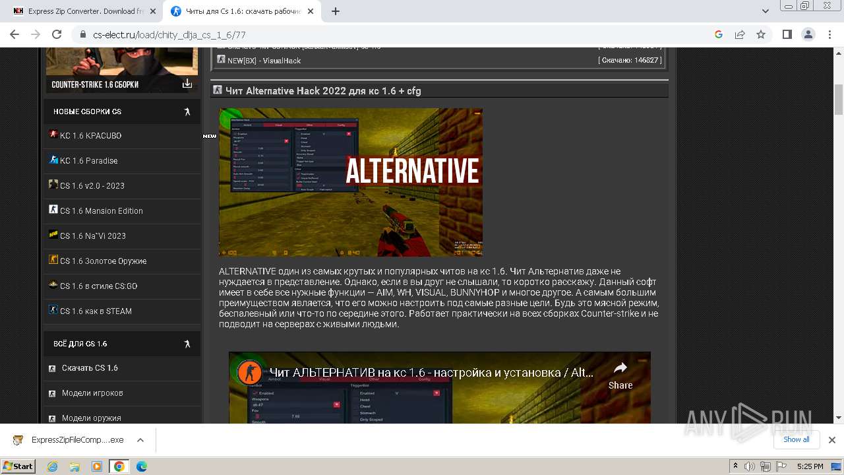Open File Explorer from taskbar
Image resolution: width=844 pixels, height=475 pixels.
click(75, 466)
